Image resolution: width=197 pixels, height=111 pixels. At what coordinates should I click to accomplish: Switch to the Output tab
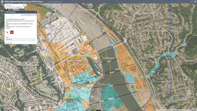coord(29,15)
